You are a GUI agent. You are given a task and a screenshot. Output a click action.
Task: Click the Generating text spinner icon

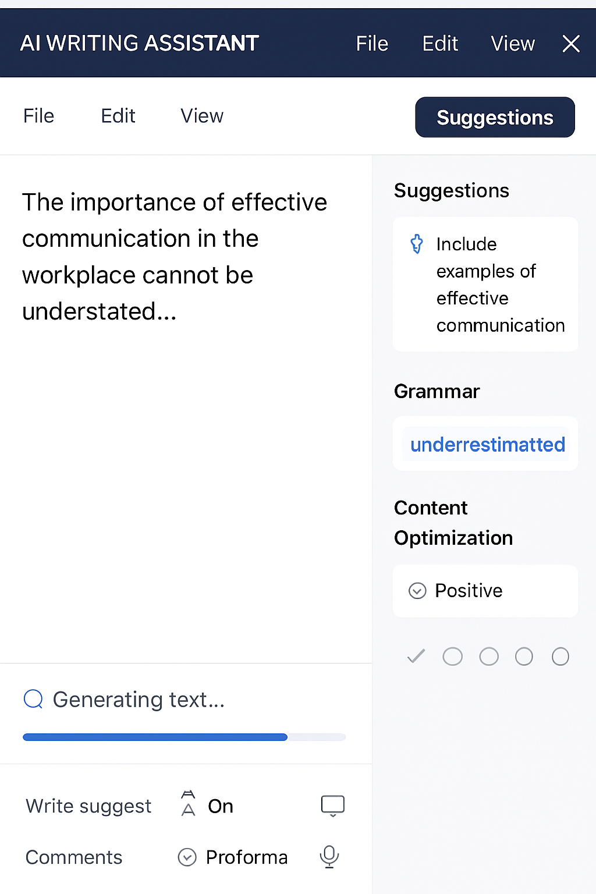point(33,699)
